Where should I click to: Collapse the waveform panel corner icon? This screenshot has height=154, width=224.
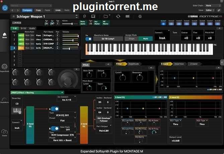(219, 28)
